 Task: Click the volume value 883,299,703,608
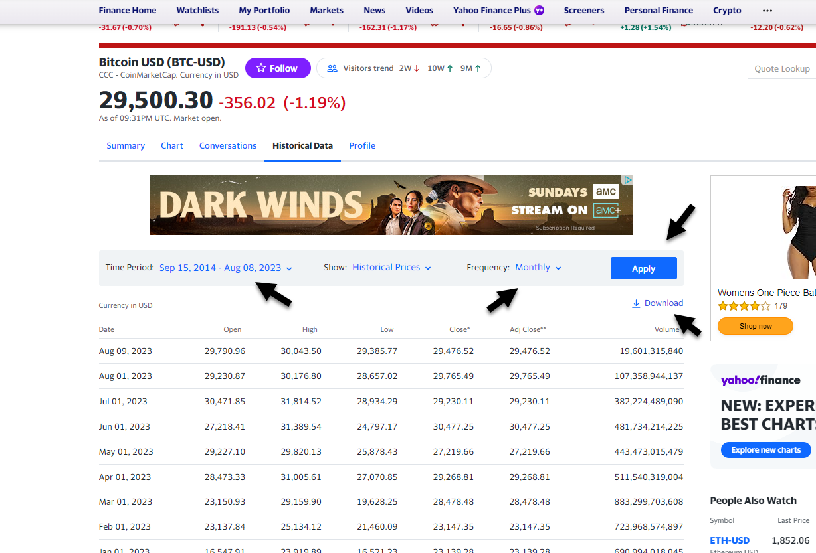tap(649, 502)
